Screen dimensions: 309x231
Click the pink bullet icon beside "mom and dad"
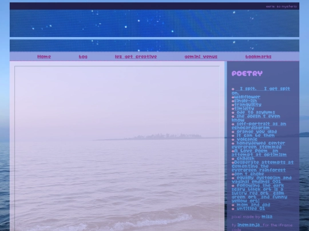coord(233,205)
